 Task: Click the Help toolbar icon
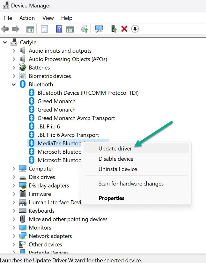(x=59, y=29)
